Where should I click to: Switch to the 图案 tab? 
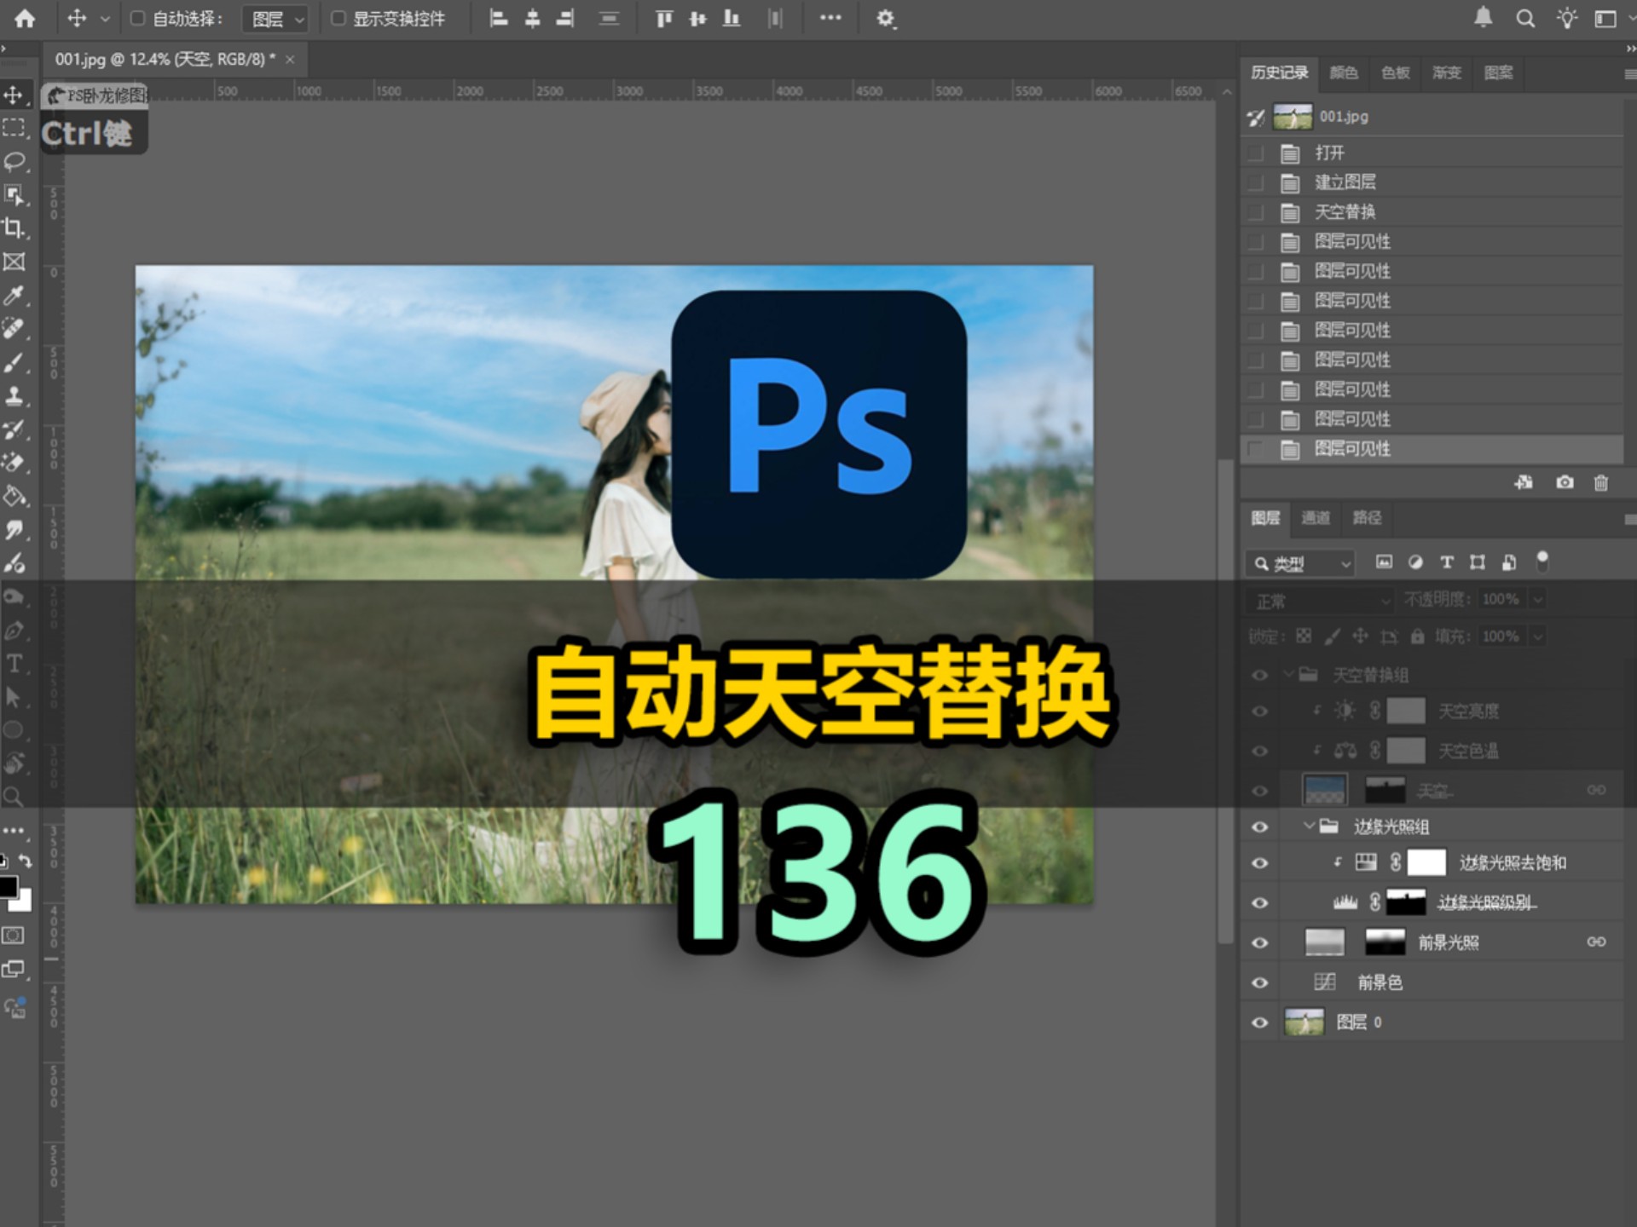[x=1498, y=72]
